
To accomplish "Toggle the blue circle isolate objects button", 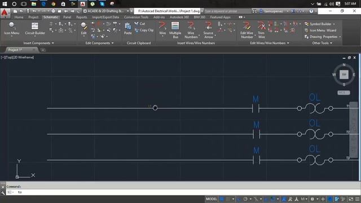I will (x=330, y=199).
